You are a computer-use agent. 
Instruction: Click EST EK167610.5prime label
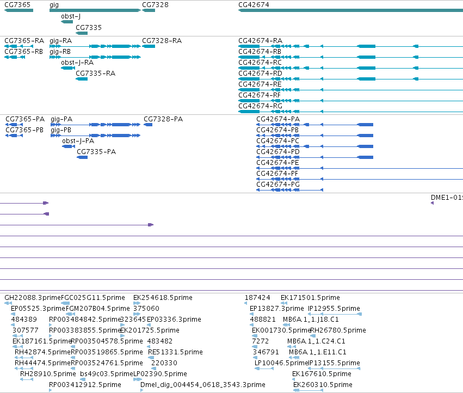[322, 374]
